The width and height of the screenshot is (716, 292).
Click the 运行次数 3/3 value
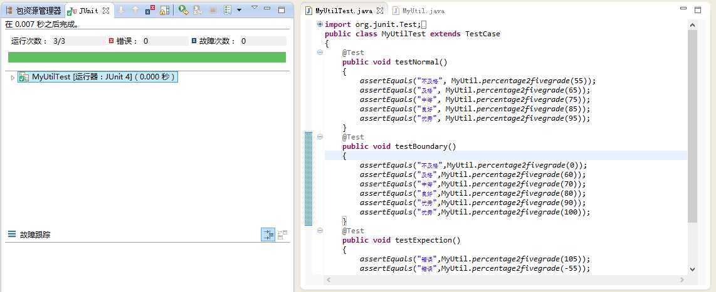pyautogui.click(x=60, y=41)
